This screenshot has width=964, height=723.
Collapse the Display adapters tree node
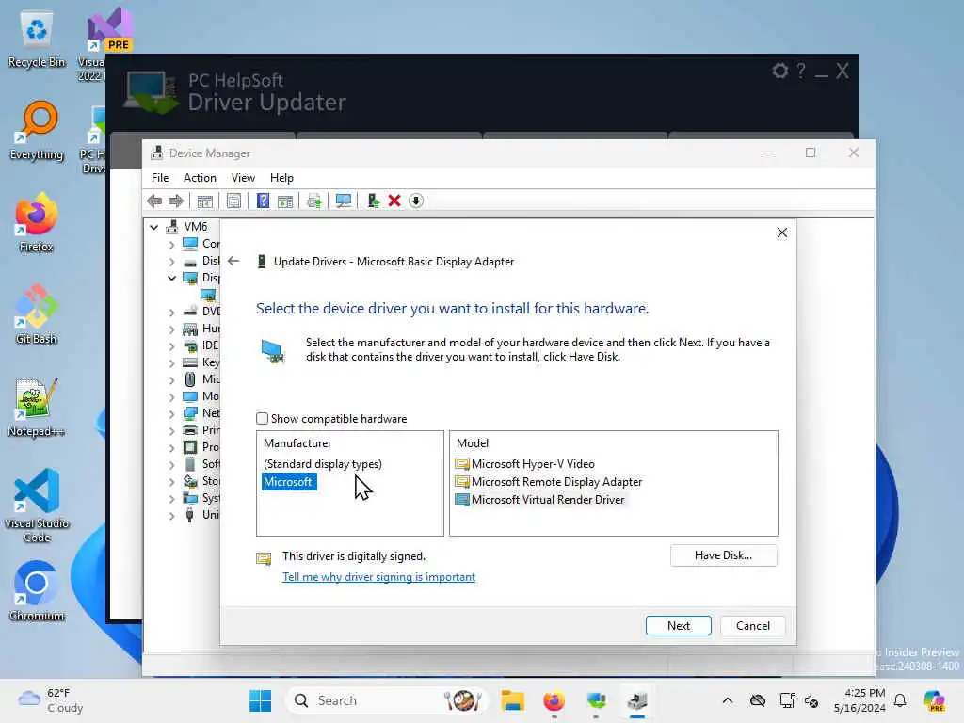pos(171,278)
